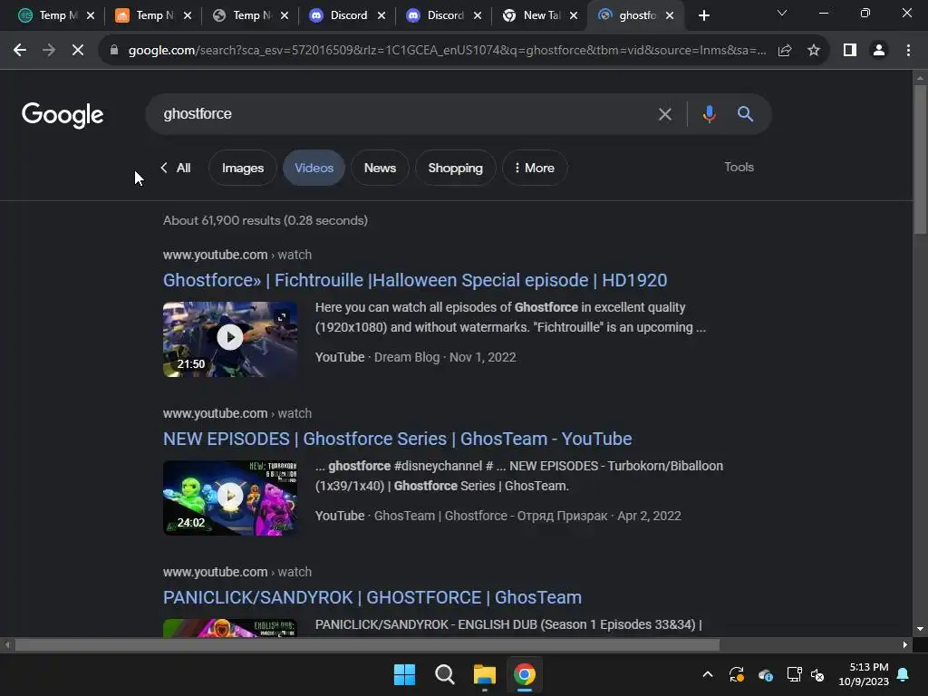Clear the search box with X icon
This screenshot has width=928, height=696.
point(664,113)
